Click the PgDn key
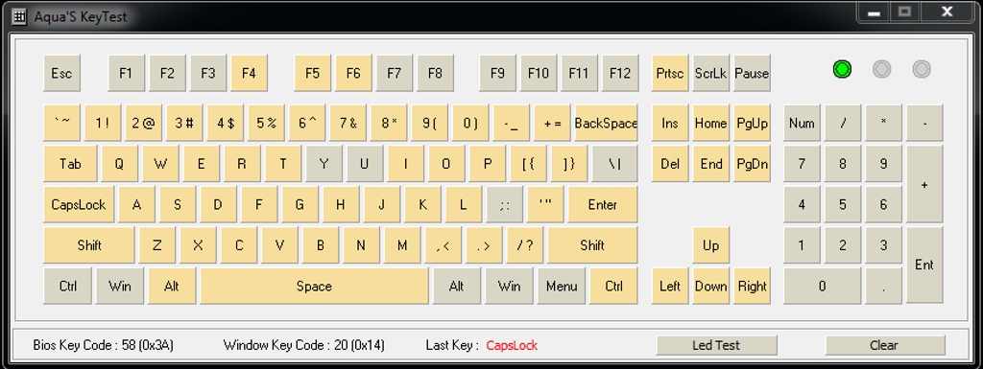The image size is (983, 369). tap(752, 164)
